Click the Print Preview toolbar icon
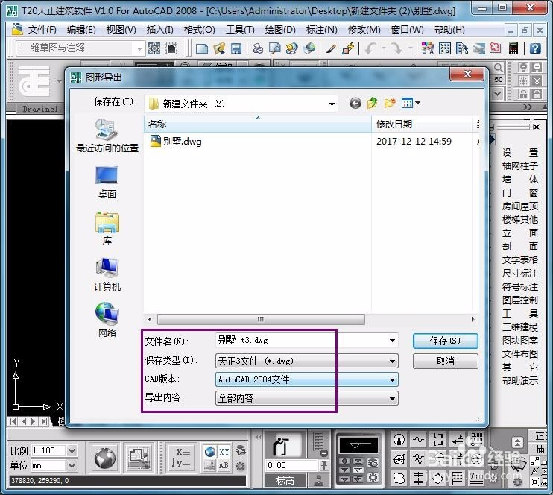The image size is (553, 495). (275, 48)
